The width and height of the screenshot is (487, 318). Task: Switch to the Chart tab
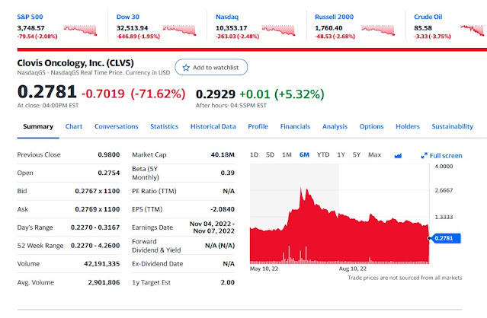74,126
